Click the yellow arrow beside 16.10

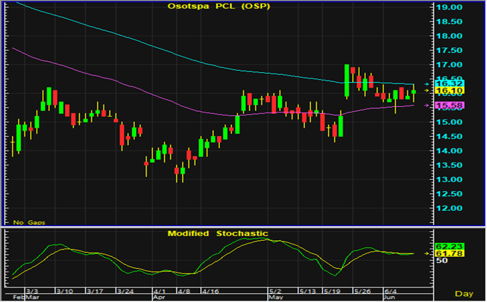(427, 91)
